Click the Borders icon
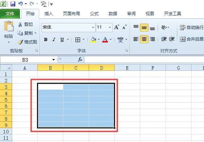204x142 pixels. click(x=78, y=40)
